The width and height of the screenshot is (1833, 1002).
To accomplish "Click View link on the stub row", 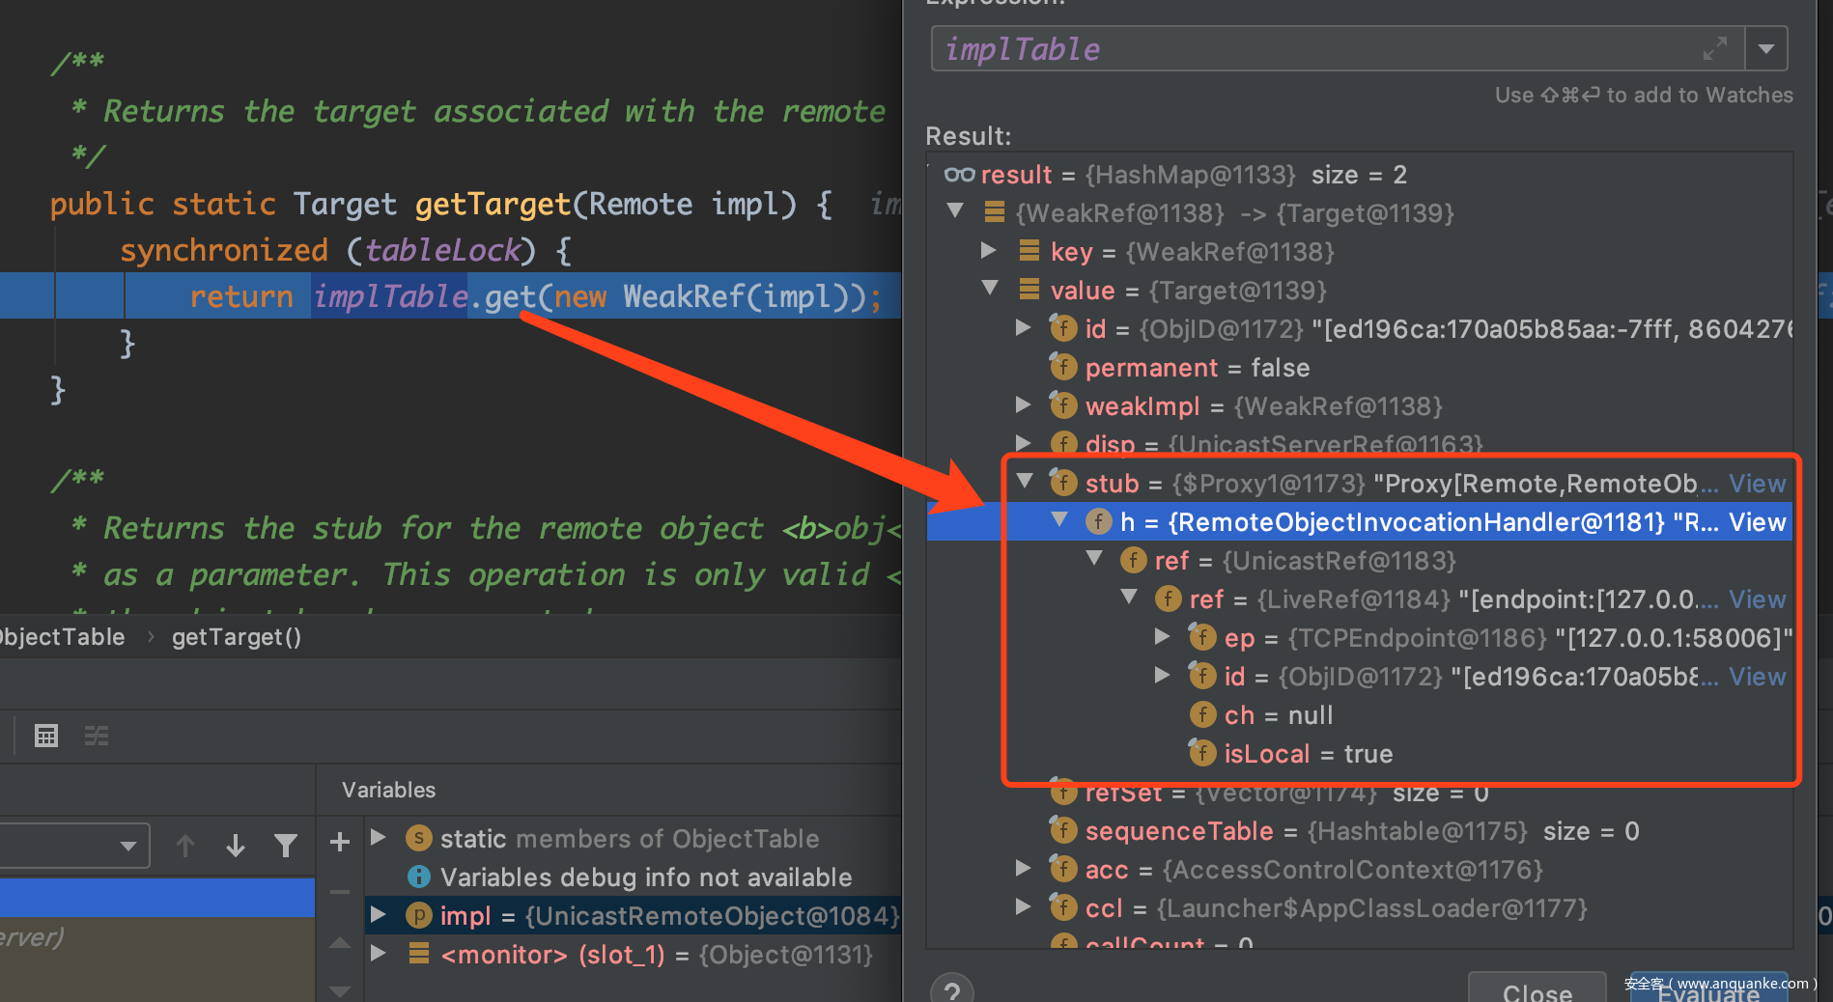I will [x=1757, y=484].
